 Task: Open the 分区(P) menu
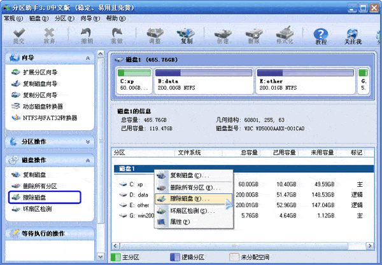(64, 18)
